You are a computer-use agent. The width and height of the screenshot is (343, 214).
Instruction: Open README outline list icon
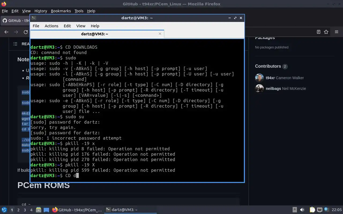[15, 44]
